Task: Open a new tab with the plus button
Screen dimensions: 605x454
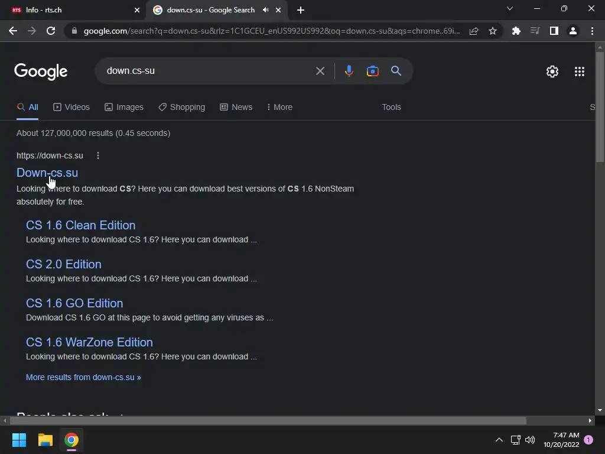Action: click(301, 10)
